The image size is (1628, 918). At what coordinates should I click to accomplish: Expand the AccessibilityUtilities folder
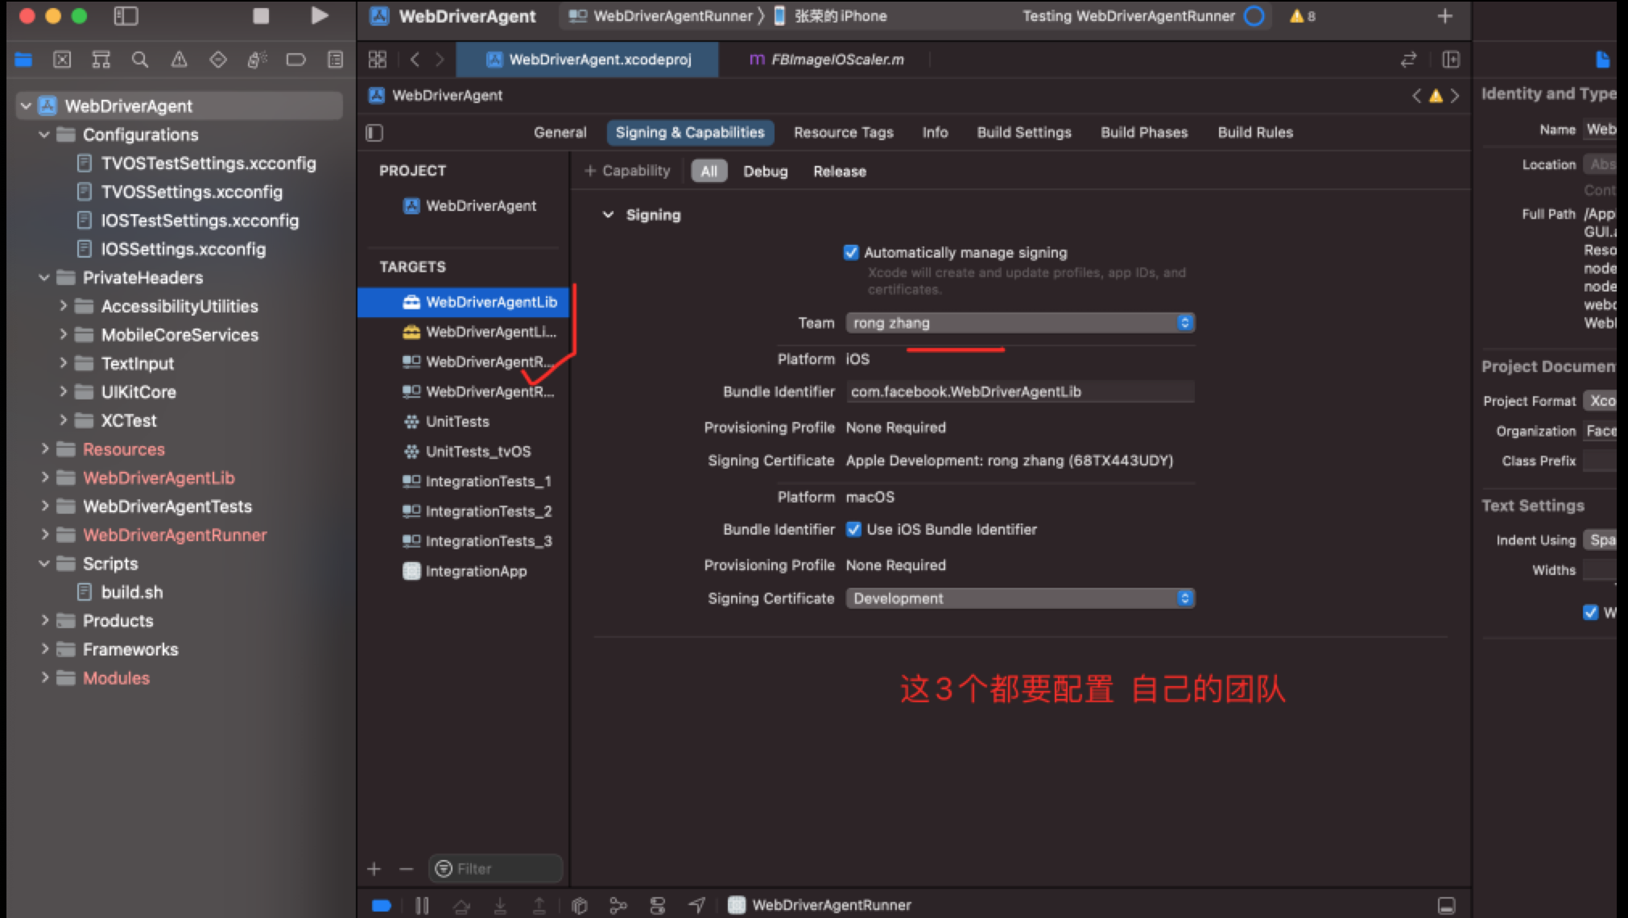pos(63,306)
